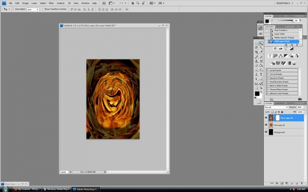Switch to the Swatches tab
Image resolution: width=308 pixels, height=192 pixels.
click(x=279, y=16)
